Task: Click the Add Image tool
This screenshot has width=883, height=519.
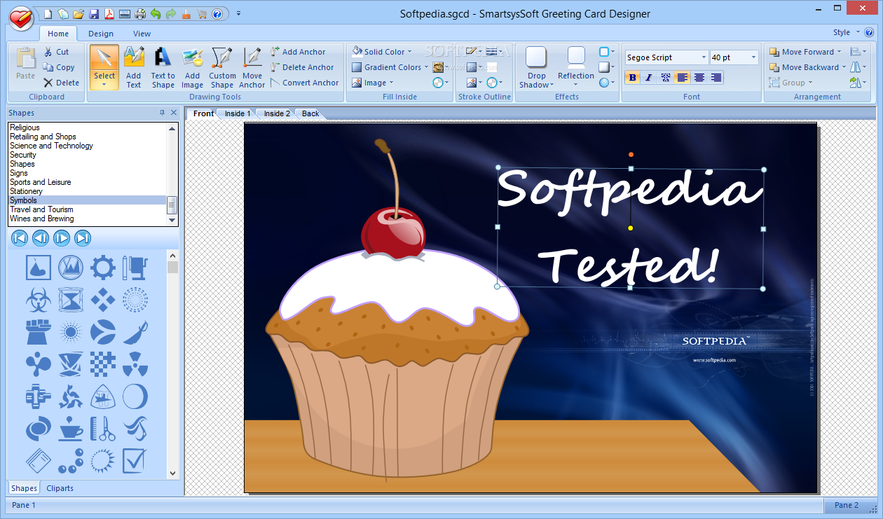Action: [192, 67]
